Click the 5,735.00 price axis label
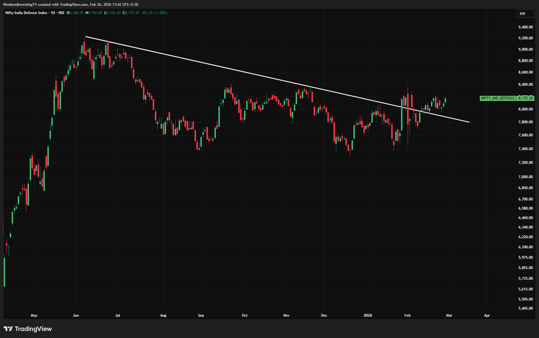The width and height of the screenshot is (539, 338). (526, 278)
